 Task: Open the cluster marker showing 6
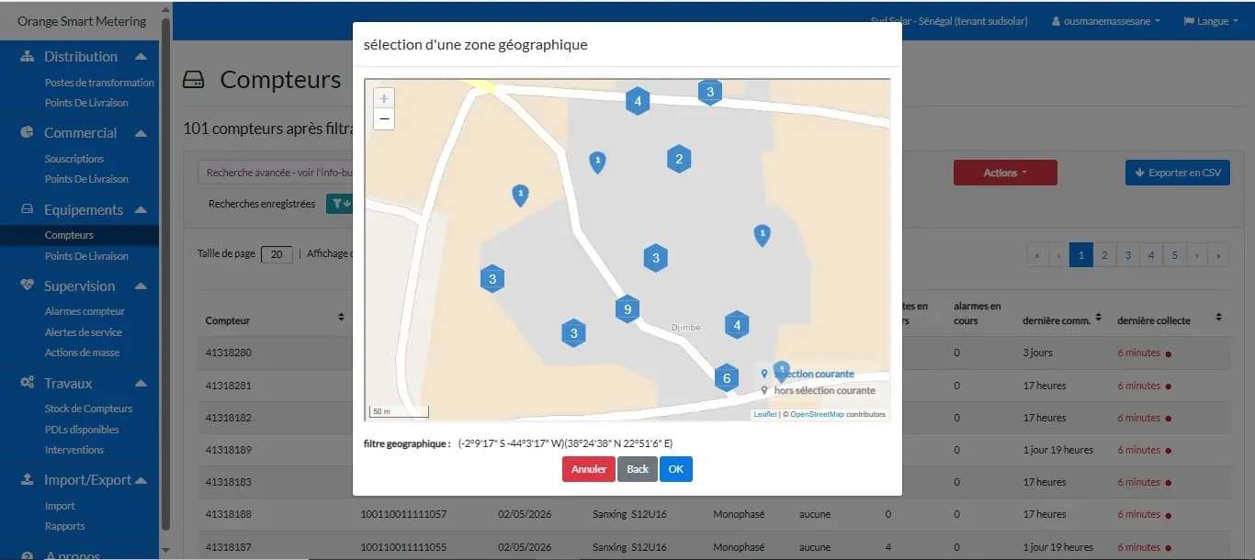point(727,377)
